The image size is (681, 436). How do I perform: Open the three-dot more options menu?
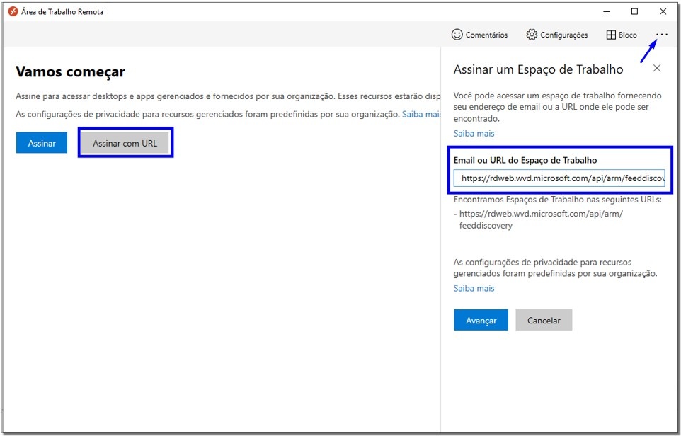[x=662, y=35]
